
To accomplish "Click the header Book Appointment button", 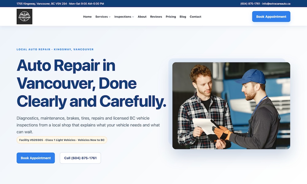I will [x=271, y=17].
